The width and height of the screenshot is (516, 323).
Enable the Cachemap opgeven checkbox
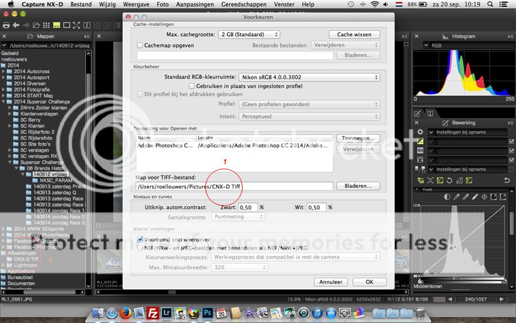[x=140, y=45]
